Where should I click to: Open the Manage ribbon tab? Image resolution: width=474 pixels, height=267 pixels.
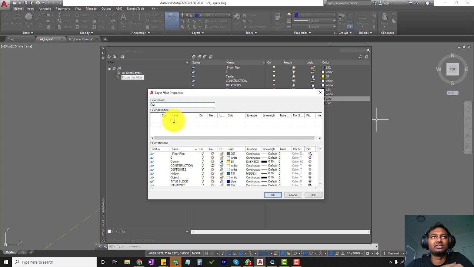coord(91,9)
